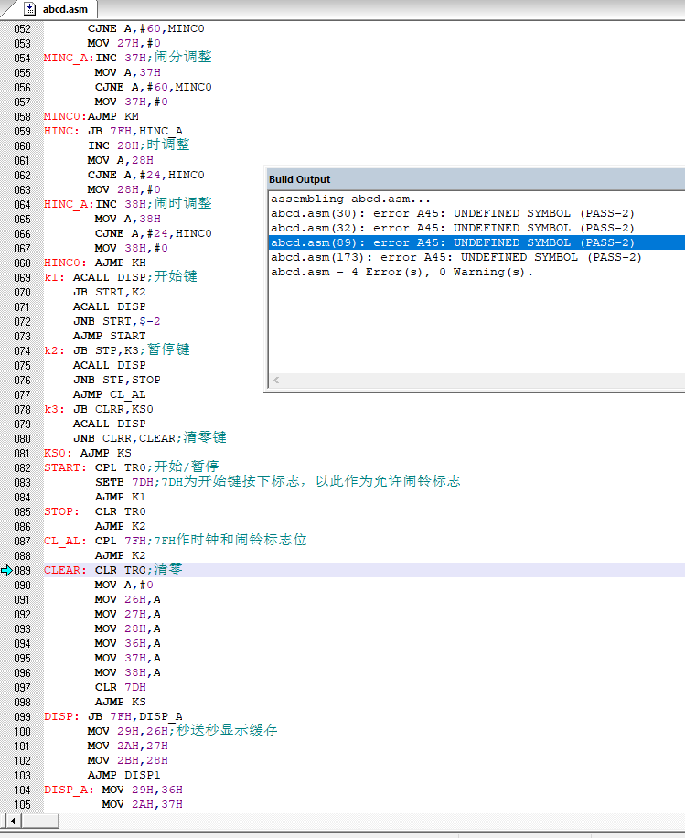Click the 'assembling abcd.asm...' output line
The image size is (685, 838).
pos(350,199)
